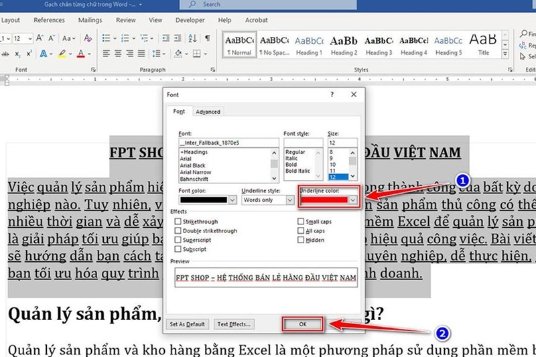
Task: Enable the Double strikethrough checkbox
Action: [178, 230]
